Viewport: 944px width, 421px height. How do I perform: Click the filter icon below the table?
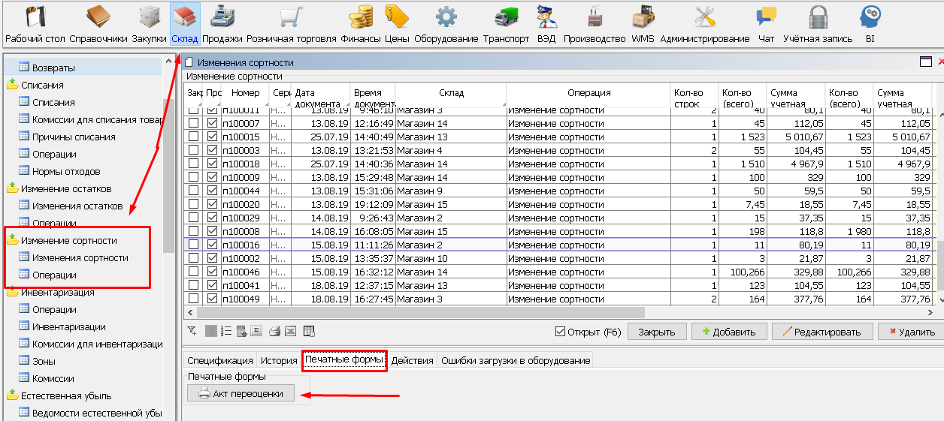[x=192, y=331]
